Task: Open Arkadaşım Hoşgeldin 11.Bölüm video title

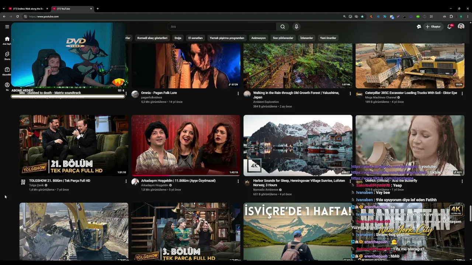Action: click(x=178, y=181)
